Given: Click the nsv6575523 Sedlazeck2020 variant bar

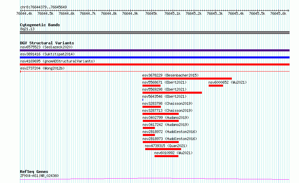Looking at the screenshot, I should click(x=155, y=50).
